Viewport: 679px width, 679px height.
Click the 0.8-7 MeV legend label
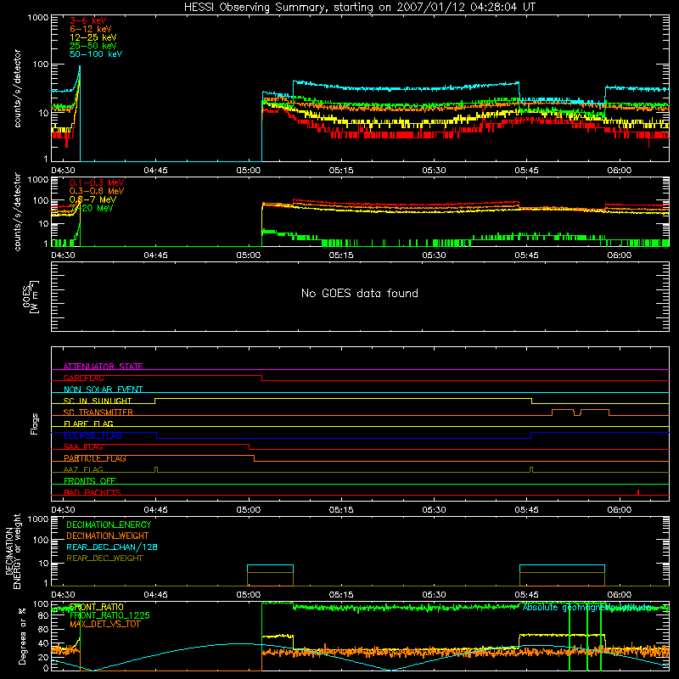[x=93, y=199]
